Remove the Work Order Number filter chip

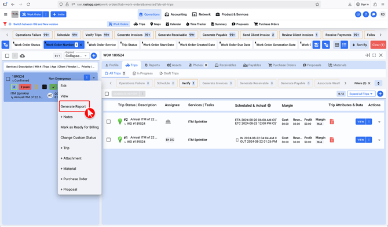[81, 45]
